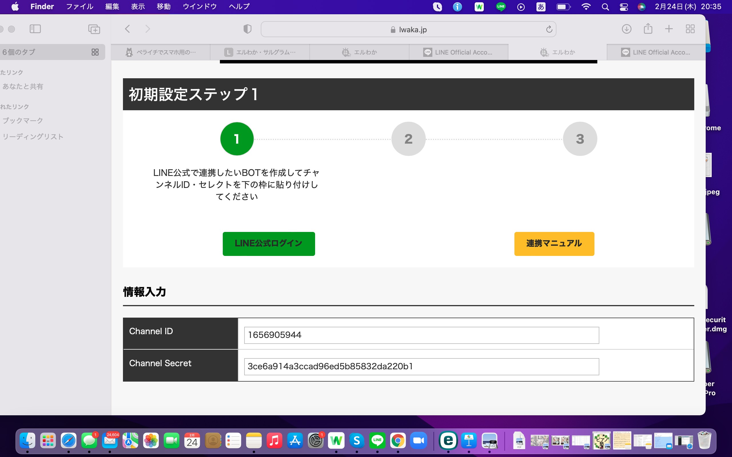Open System Preferences from the Dock

[x=315, y=441]
